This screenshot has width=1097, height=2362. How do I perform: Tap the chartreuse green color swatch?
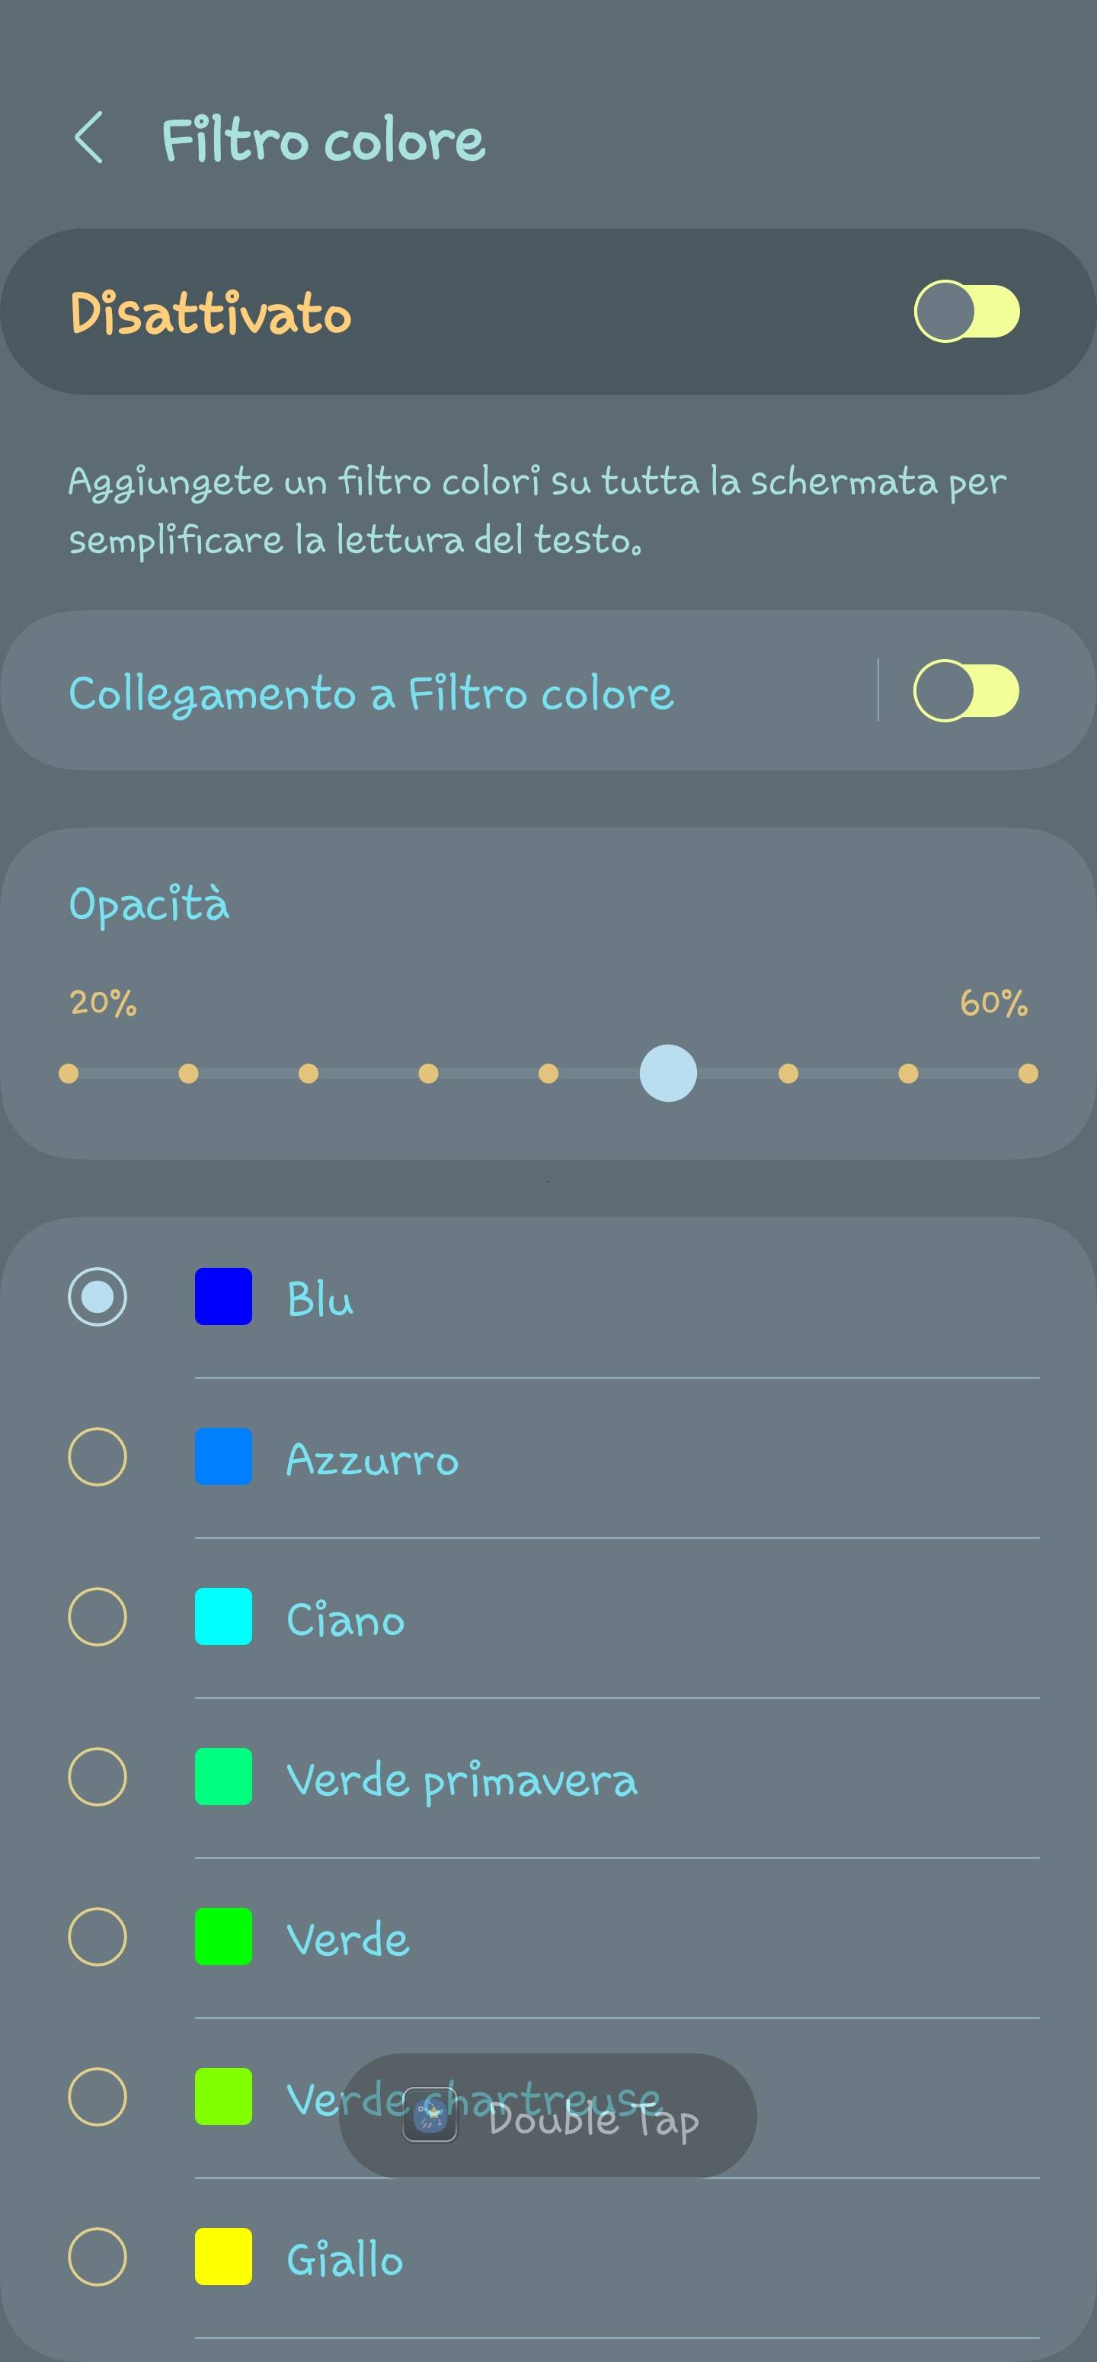(224, 2096)
